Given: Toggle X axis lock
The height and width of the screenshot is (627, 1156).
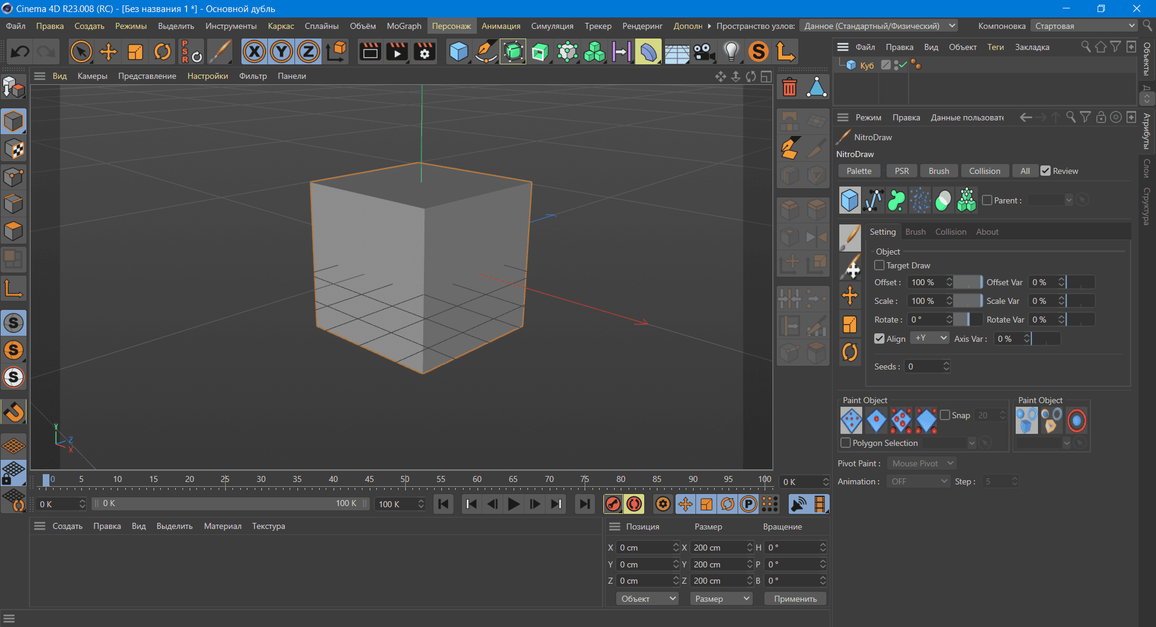Looking at the screenshot, I should (x=255, y=52).
